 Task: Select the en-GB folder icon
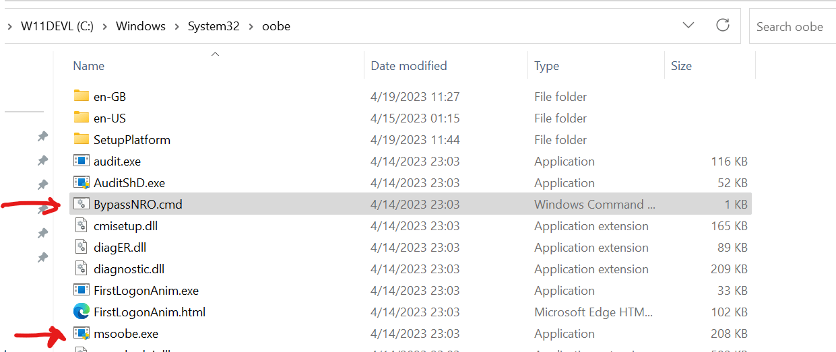coord(82,96)
